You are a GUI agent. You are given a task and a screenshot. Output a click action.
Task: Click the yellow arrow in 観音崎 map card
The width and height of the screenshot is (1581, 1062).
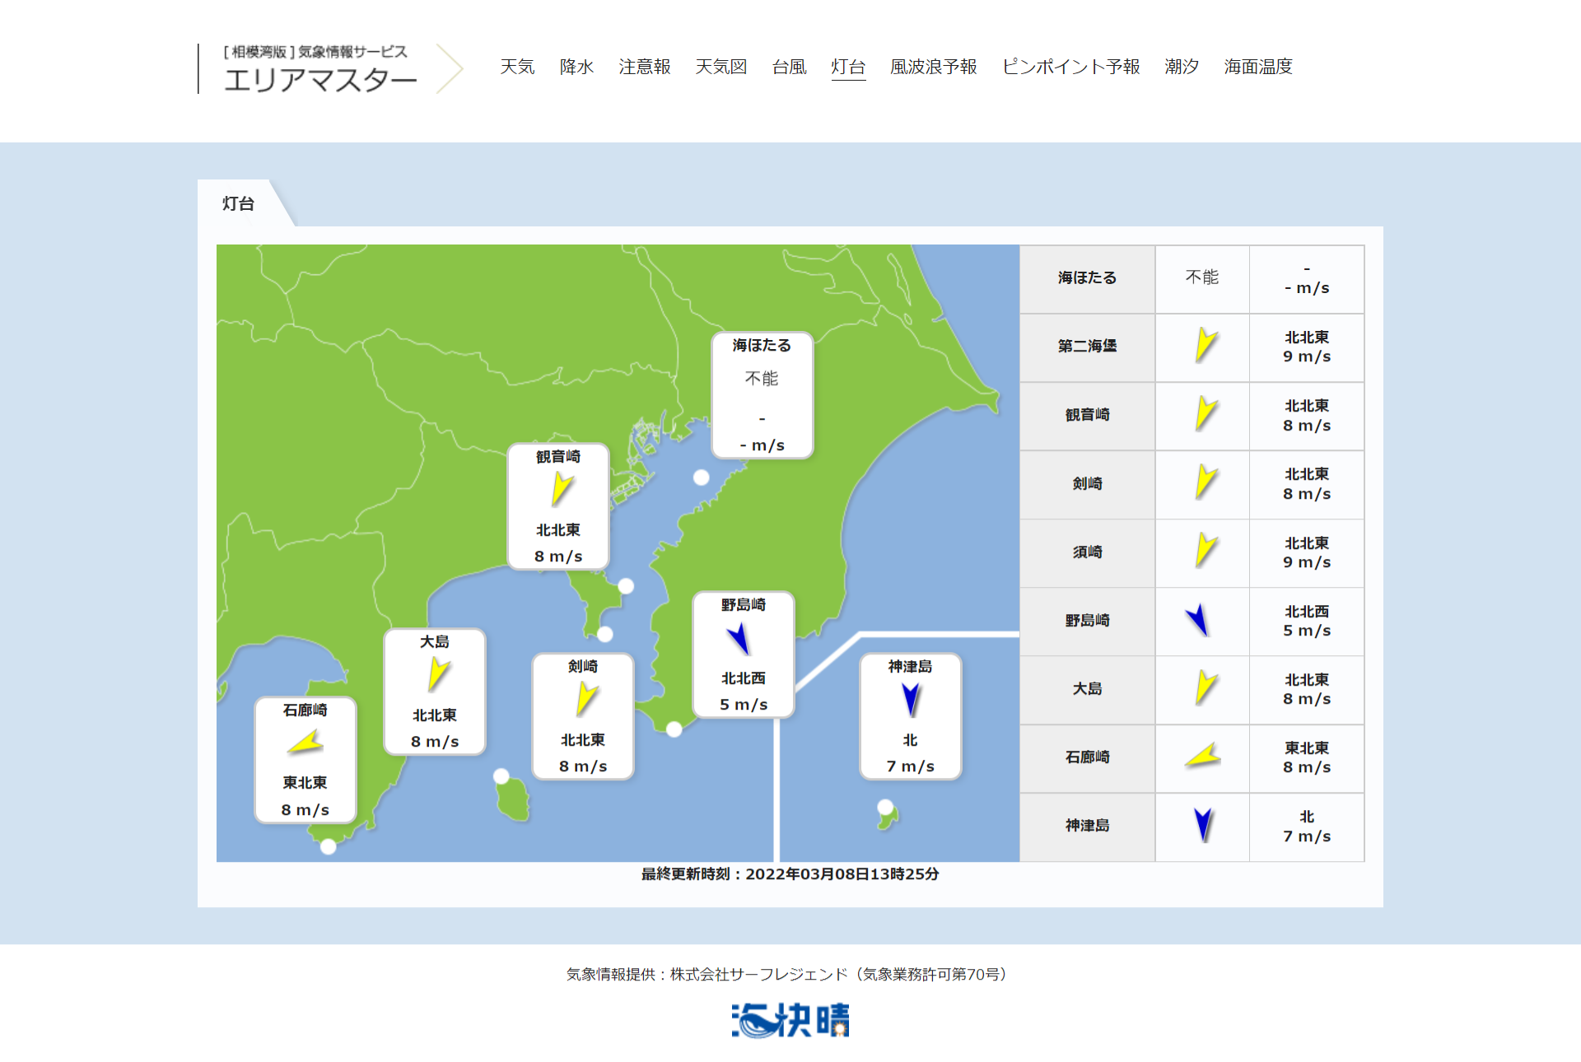pos(562,490)
